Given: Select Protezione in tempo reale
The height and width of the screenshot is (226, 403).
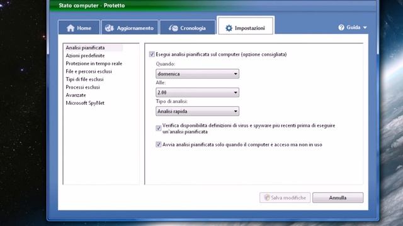Looking at the screenshot, I should pyautogui.click(x=94, y=63).
